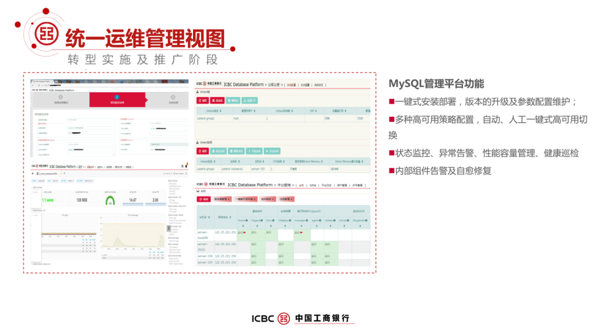Open red dropdown right of 组件服务

tap(286, 199)
